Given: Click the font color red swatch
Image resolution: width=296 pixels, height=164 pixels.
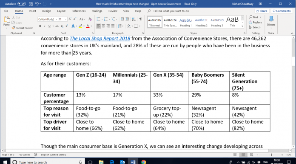Looking at the screenshot, I should (88, 26).
